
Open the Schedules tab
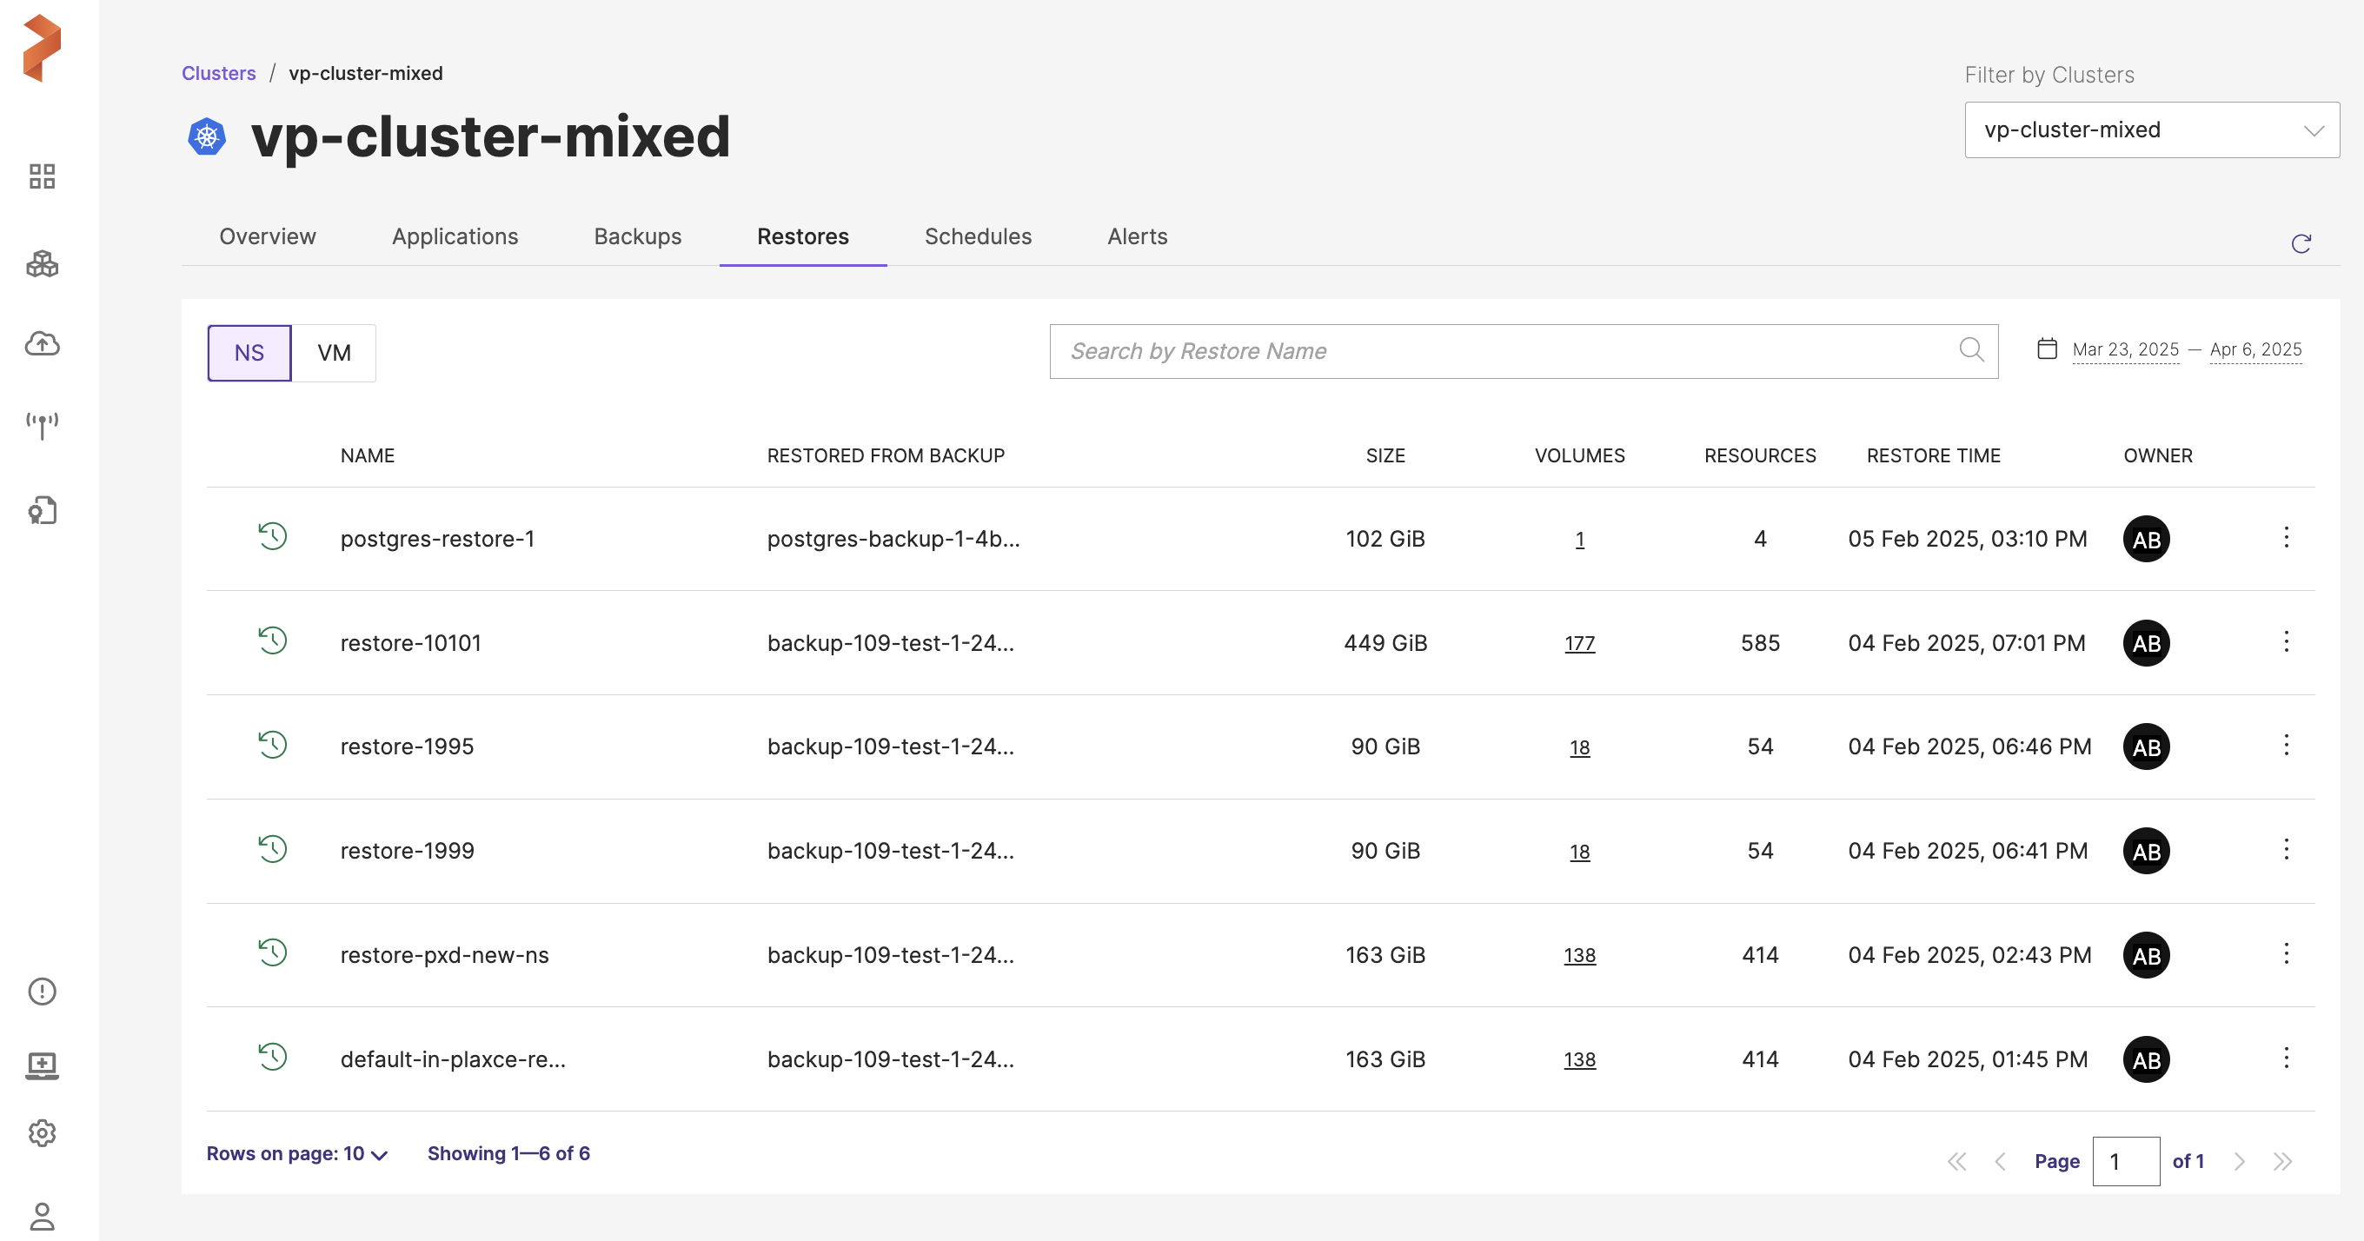pyautogui.click(x=978, y=237)
